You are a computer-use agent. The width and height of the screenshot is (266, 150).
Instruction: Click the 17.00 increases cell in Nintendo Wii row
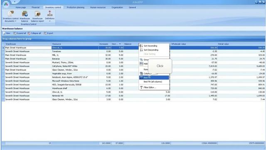click(105, 96)
